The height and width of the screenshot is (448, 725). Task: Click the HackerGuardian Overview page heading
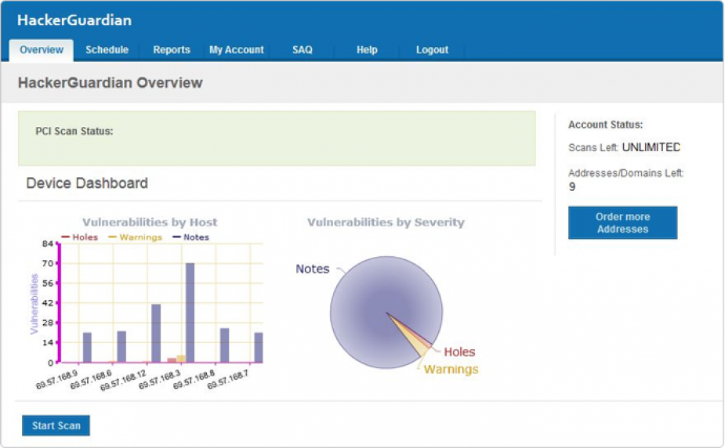[x=110, y=83]
